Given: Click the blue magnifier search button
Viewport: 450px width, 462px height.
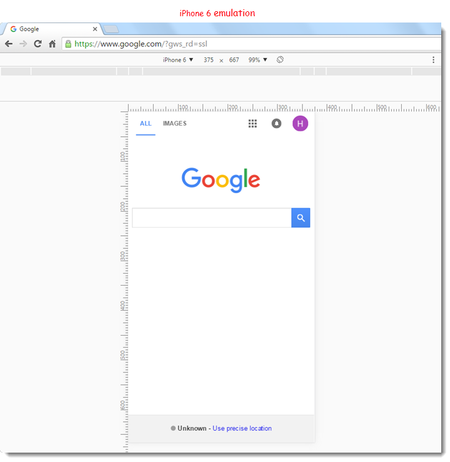Looking at the screenshot, I should point(301,218).
